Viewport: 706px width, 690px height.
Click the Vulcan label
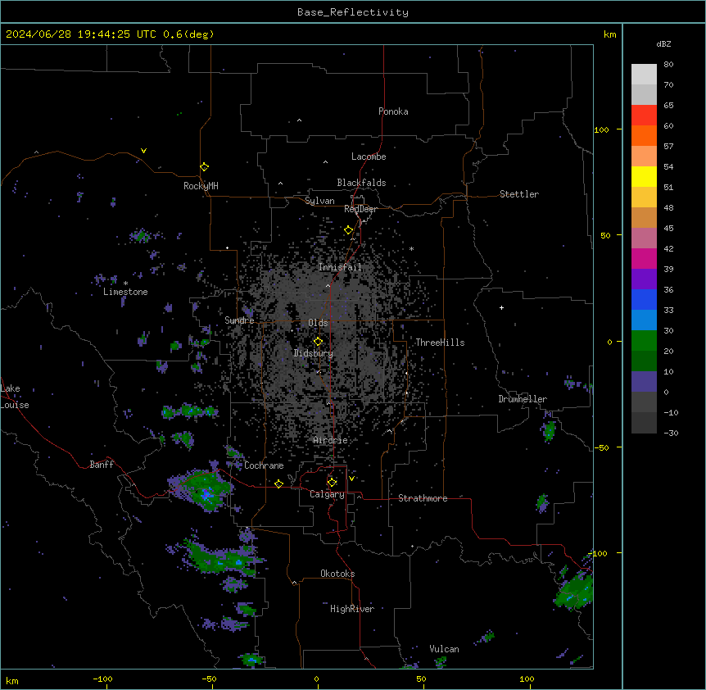point(445,649)
